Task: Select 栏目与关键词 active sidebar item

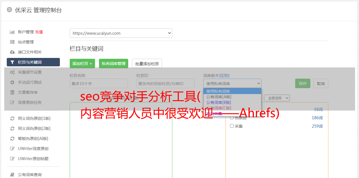Action: (33, 62)
